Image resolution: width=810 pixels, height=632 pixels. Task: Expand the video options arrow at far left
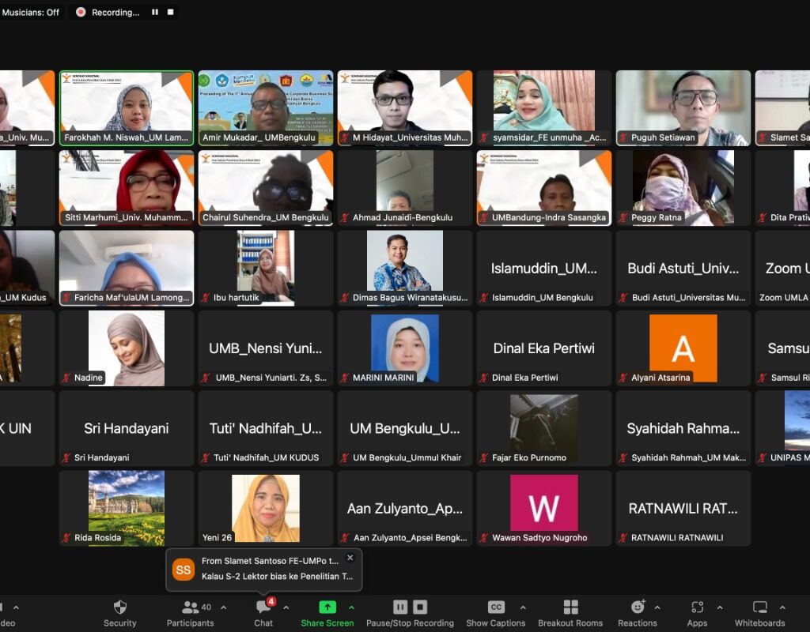[16, 608]
